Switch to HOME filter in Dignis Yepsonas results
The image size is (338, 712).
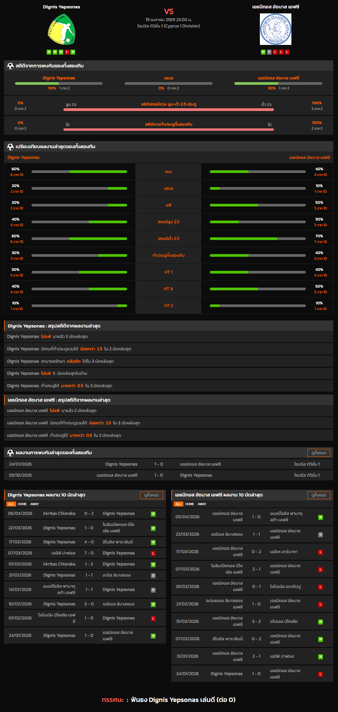22,504
